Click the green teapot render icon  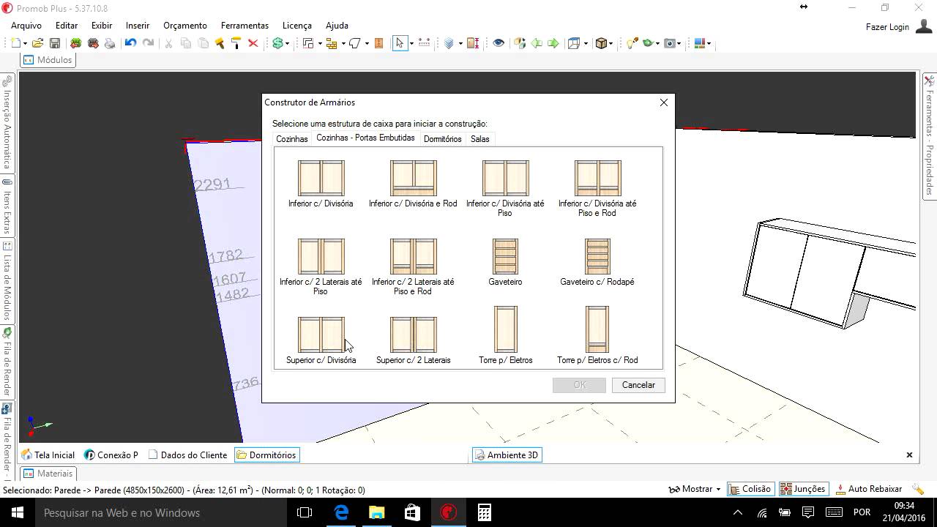coord(648,43)
